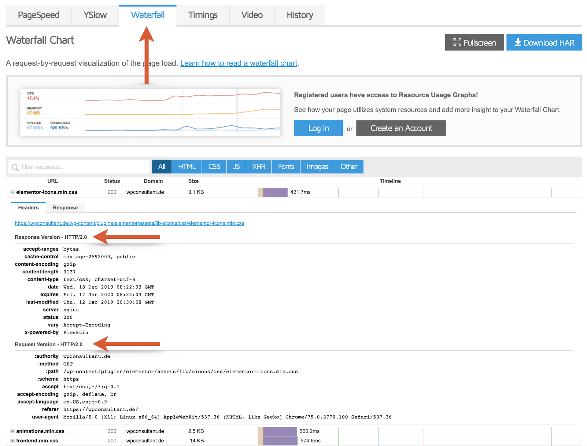This screenshot has width=587, height=446.
Task: Click the 'Response Version - HTTP/2.0' heading
Action: point(51,237)
